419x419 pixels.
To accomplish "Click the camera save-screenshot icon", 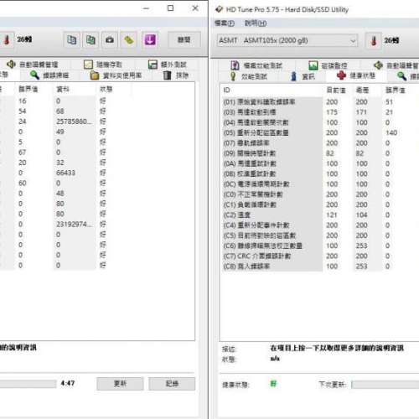I will 110,40.
